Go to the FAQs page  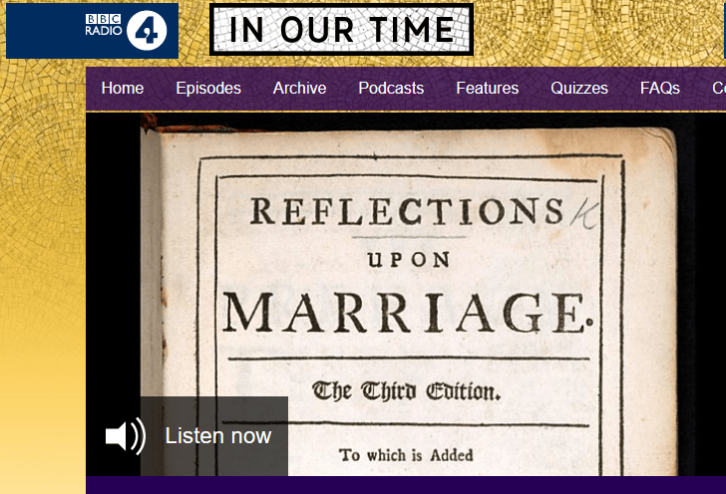coord(660,88)
